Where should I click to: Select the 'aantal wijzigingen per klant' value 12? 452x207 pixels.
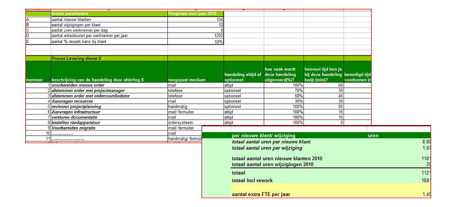point(195,25)
